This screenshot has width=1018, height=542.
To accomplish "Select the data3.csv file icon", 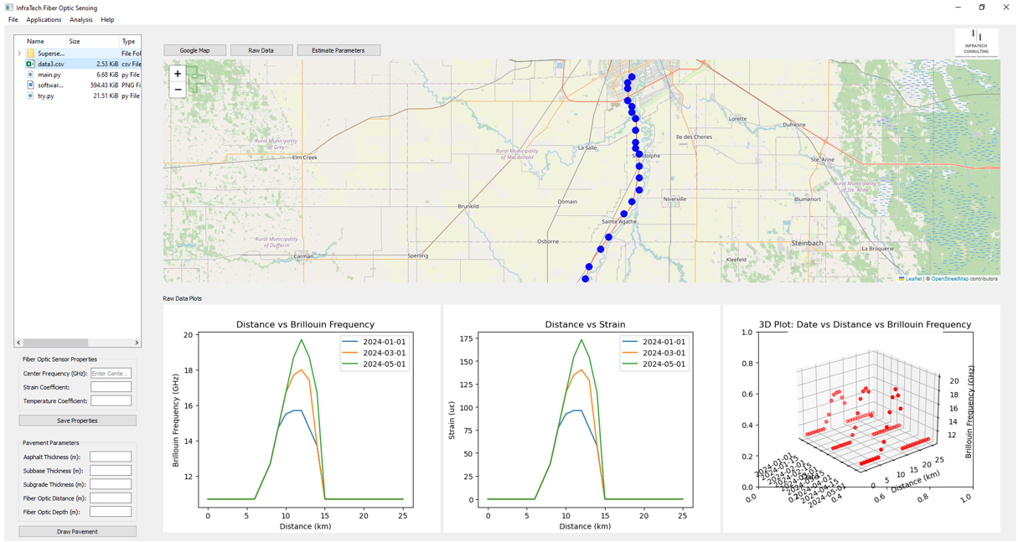I will pyautogui.click(x=30, y=64).
